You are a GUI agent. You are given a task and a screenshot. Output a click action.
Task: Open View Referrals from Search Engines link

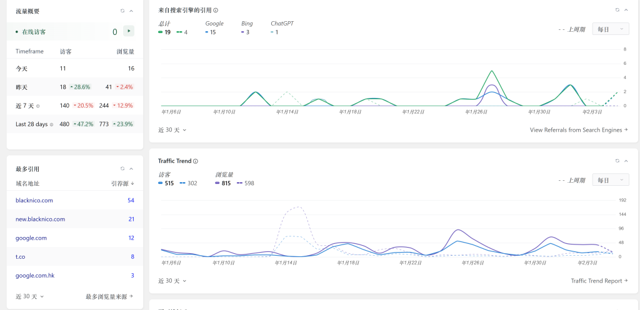(579, 130)
